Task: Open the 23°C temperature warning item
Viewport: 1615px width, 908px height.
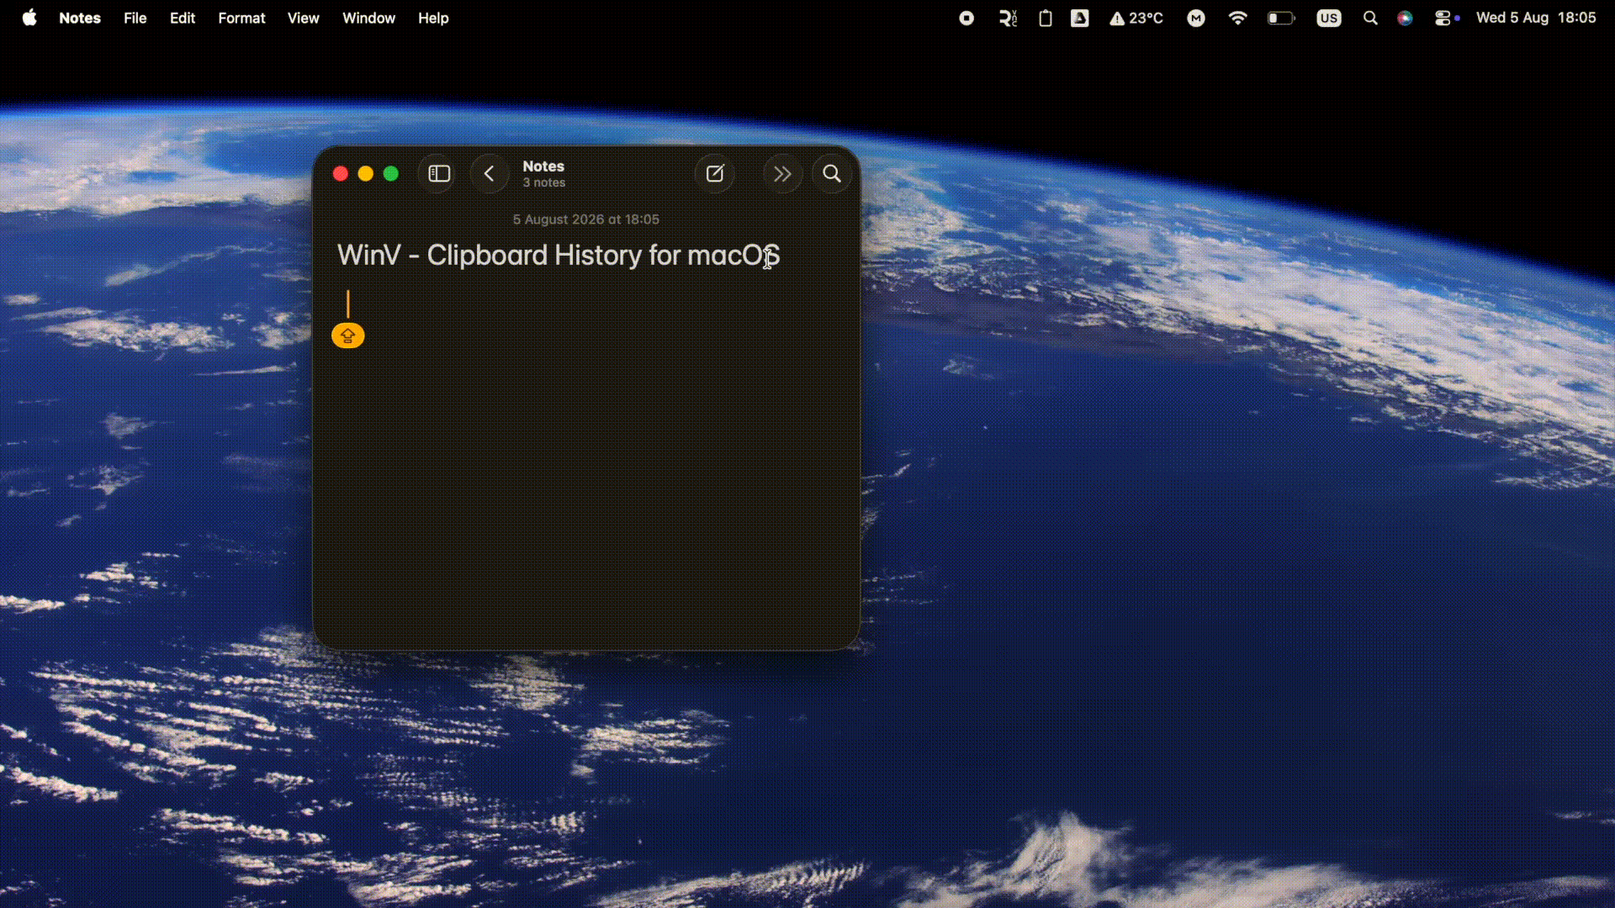Action: click(1136, 18)
